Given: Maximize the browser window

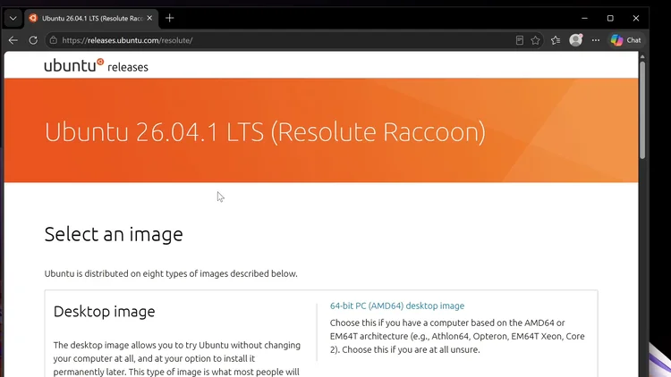Looking at the screenshot, I should 610,18.
